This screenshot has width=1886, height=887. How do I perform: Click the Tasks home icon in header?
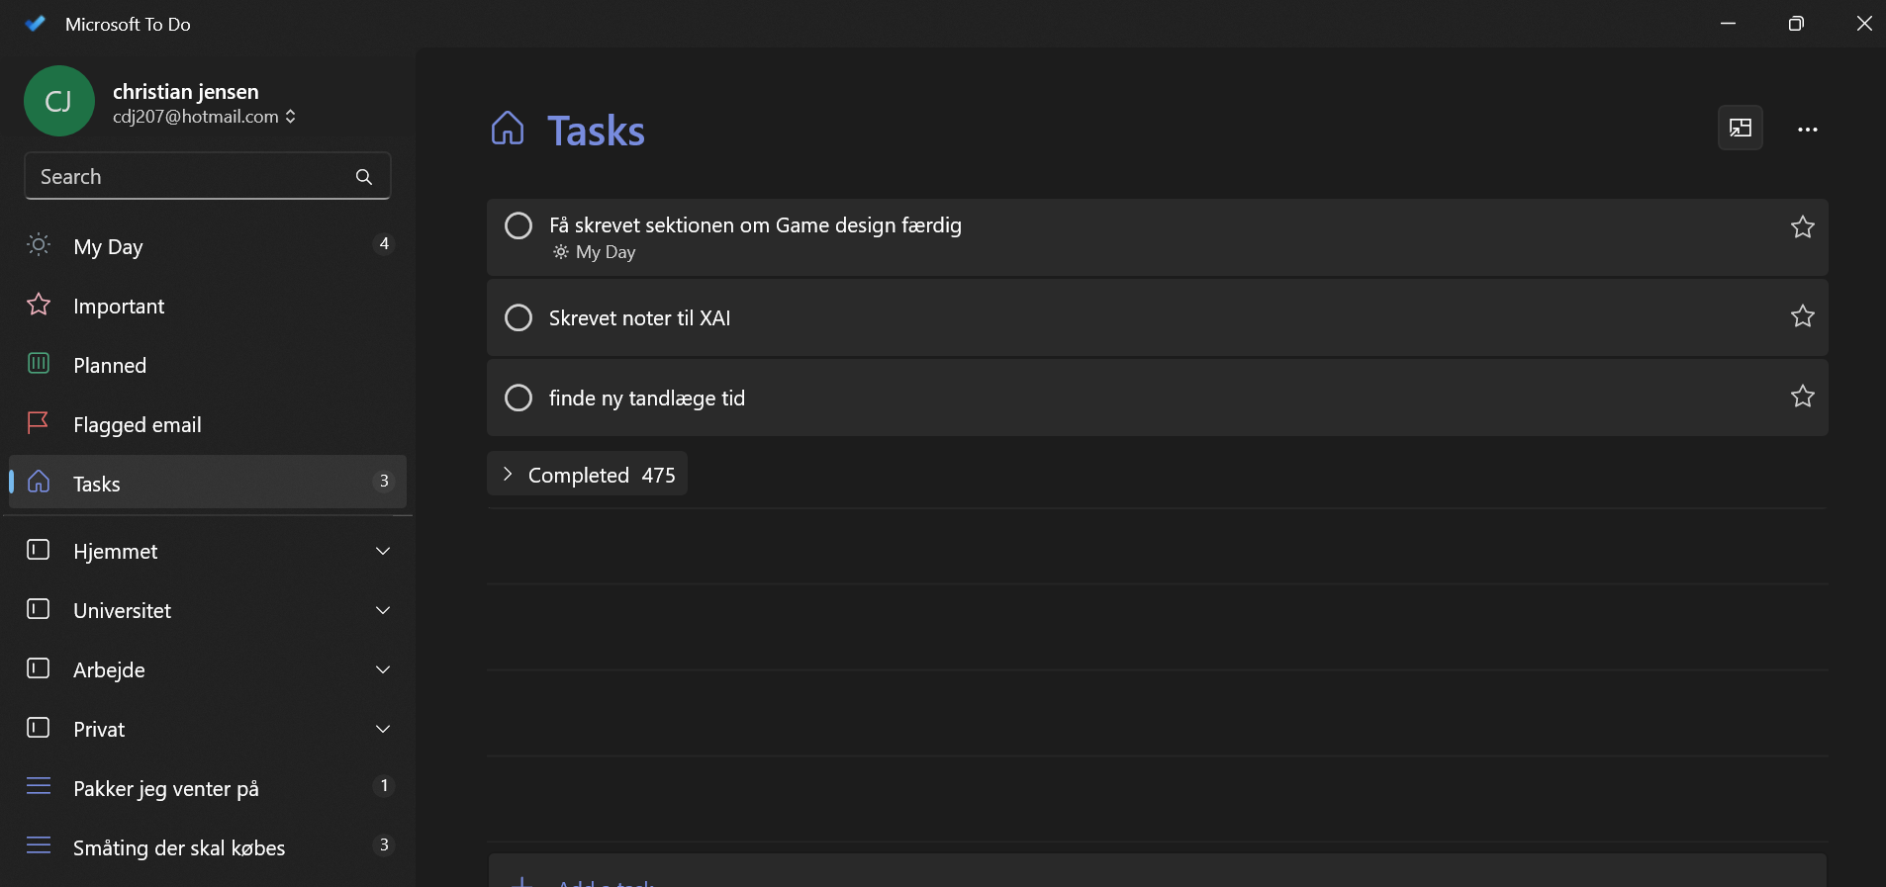tap(508, 129)
